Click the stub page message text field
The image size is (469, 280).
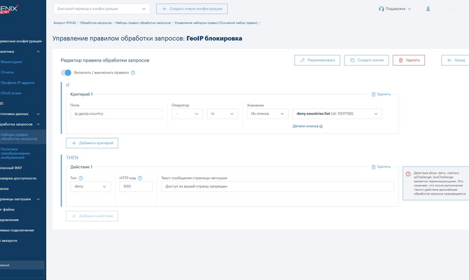click(x=278, y=186)
